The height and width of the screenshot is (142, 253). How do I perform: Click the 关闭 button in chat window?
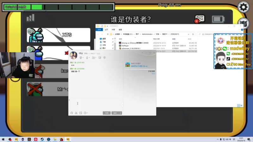coord(107,113)
